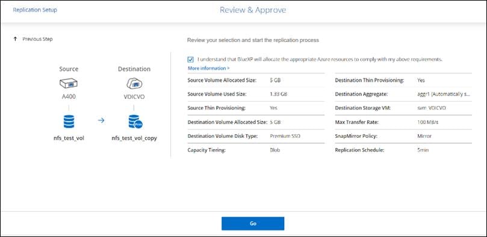The image size is (487, 237).
Task: Click the Capacity Tiering Blob value
Action: (x=275, y=150)
